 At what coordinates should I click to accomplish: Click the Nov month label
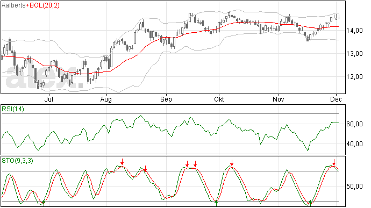click(x=279, y=99)
